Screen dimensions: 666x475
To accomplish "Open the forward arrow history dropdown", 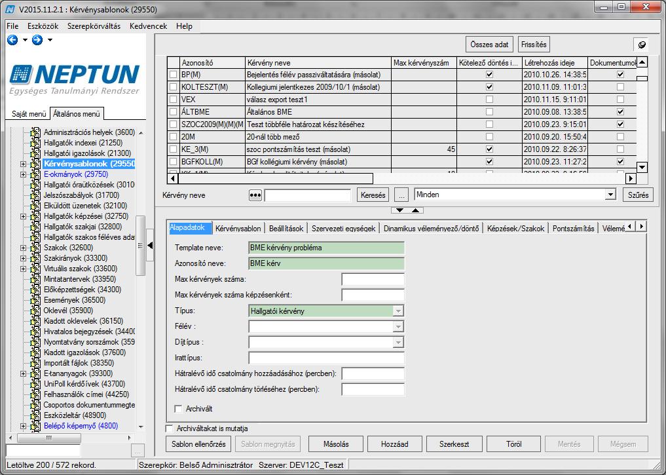I will pos(50,40).
